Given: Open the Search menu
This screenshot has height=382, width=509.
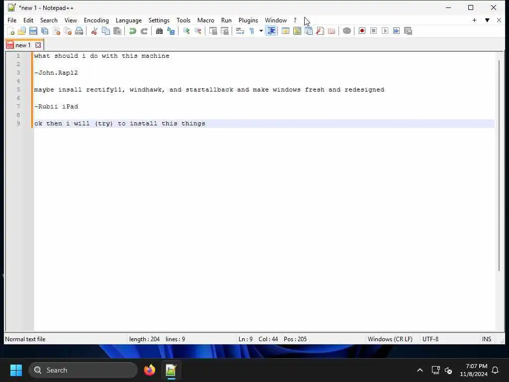Looking at the screenshot, I should coord(49,20).
